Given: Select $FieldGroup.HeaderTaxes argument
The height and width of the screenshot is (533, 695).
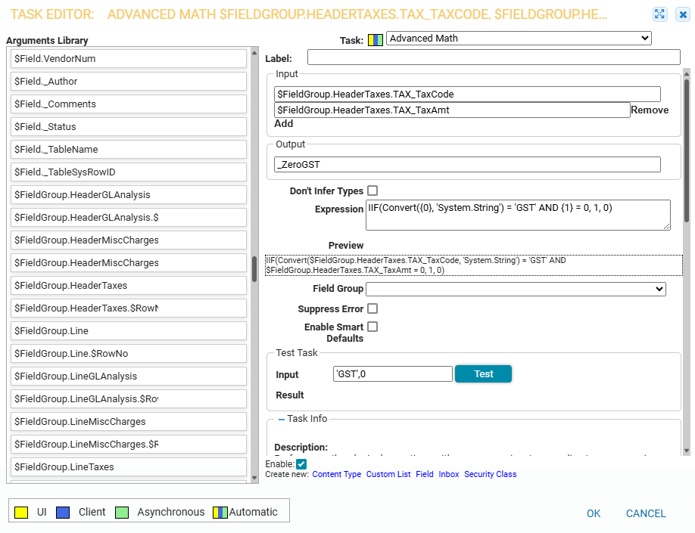Looking at the screenshot, I should click(129, 285).
